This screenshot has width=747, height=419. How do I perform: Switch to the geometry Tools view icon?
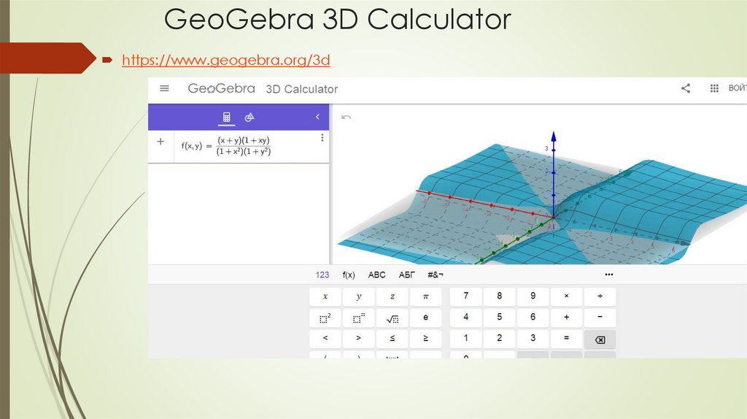pyautogui.click(x=249, y=117)
